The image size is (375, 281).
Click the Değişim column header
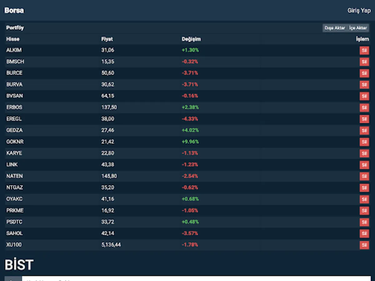pyautogui.click(x=192, y=39)
